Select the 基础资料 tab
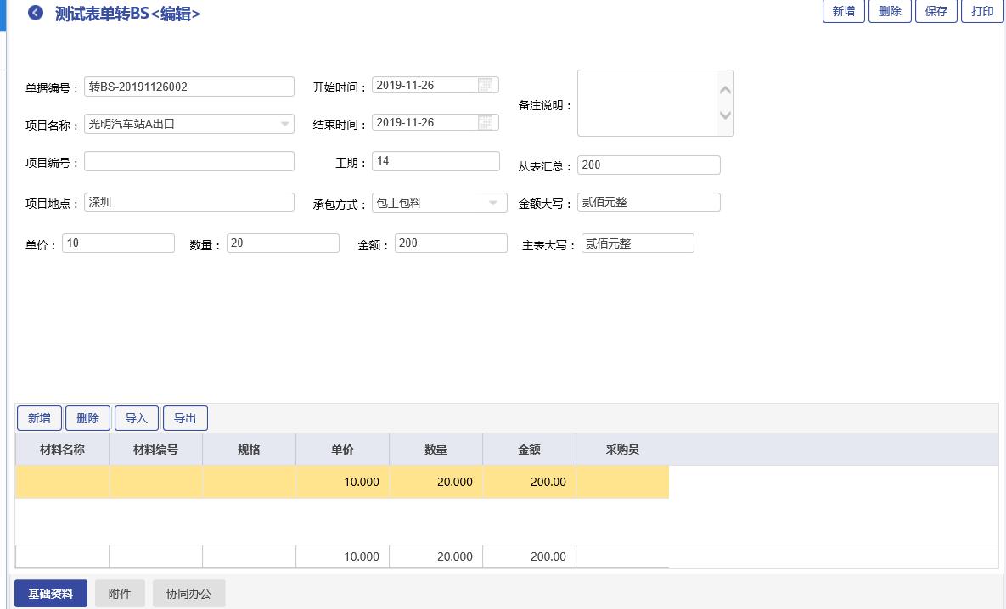The image size is (1006, 609). click(x=51, y=594)
